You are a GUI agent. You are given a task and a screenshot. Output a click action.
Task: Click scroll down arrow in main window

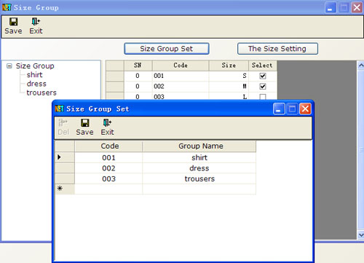click(x=361, y=235)
